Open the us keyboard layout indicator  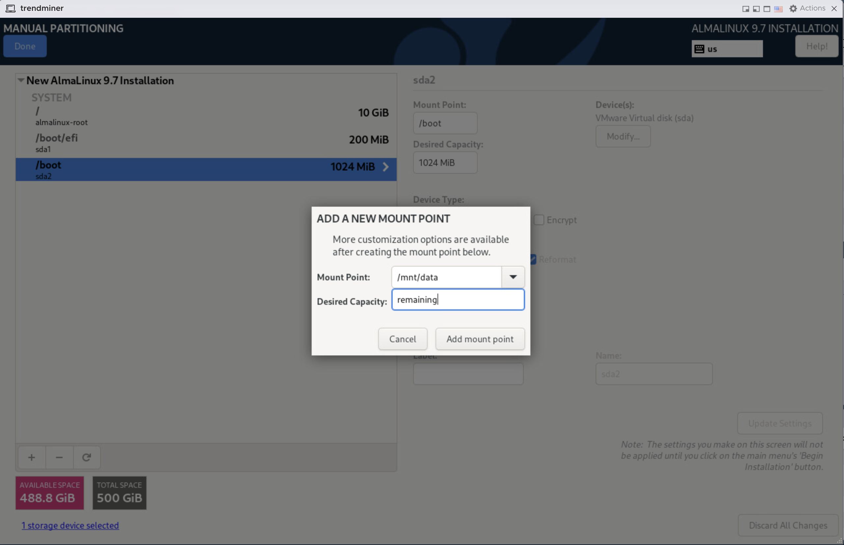[x=727, y=49]
